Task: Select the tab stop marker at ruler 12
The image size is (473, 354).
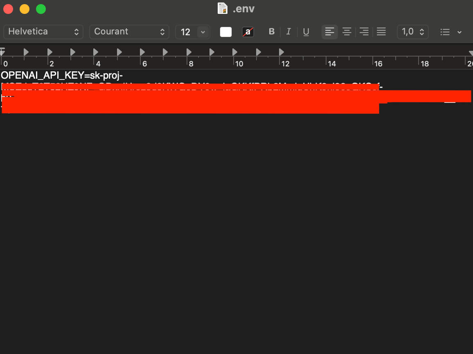Action: tap(281, 52)
